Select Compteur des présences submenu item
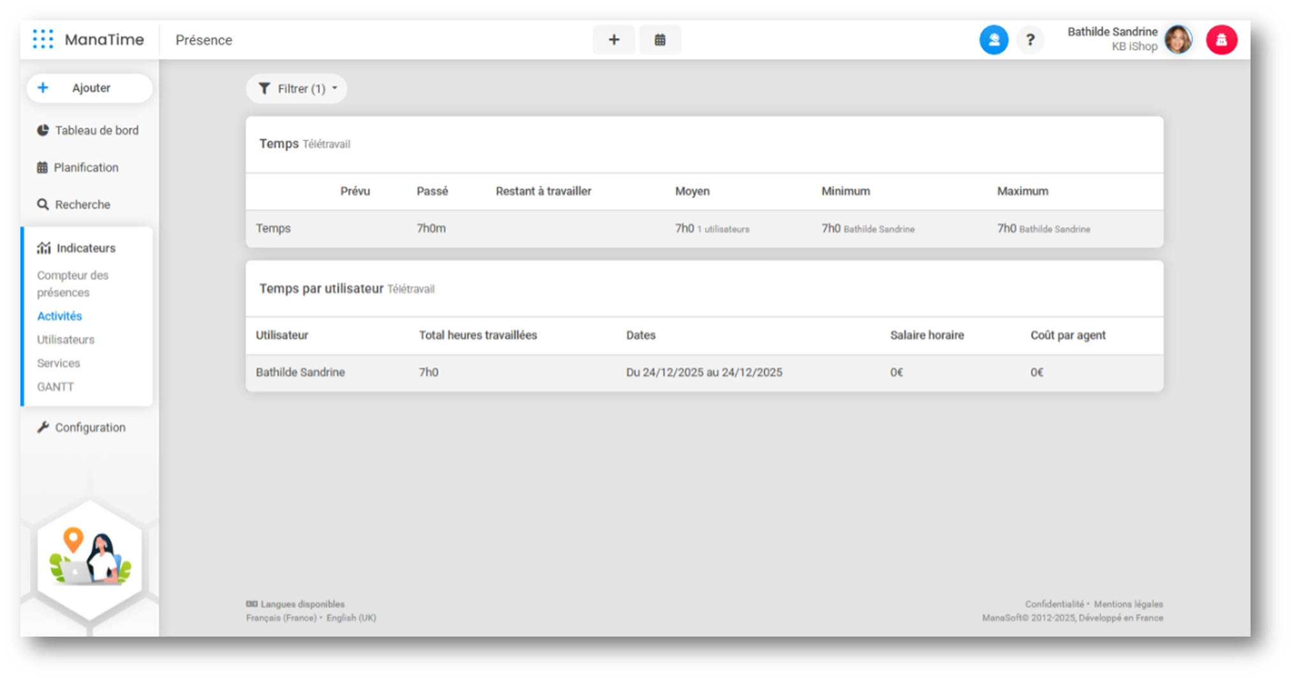Screen dimensions: 1292x678 pyautogui.click(x=72, y=284)
